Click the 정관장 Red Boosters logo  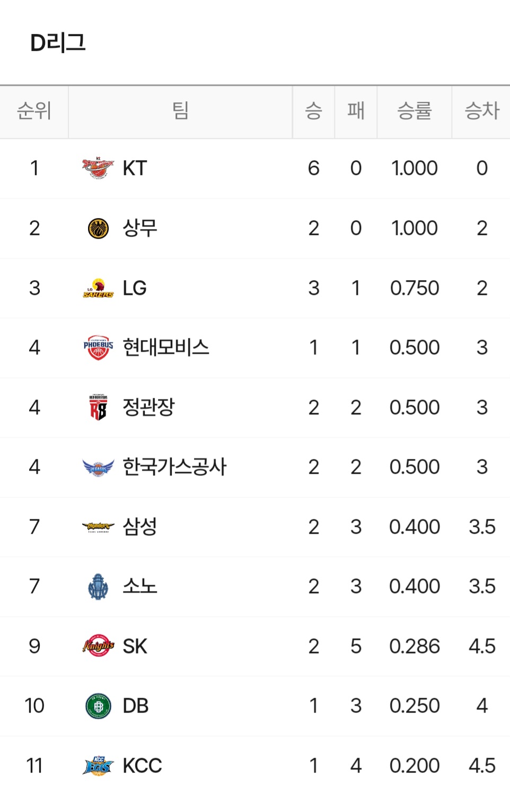tap(98, 407)
